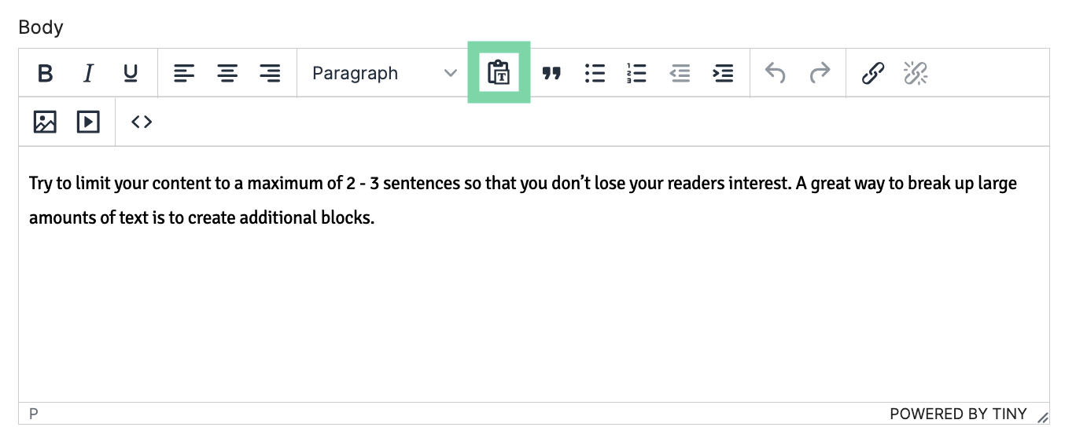Click the editor resize handle
This screenshot has height=438, width=1065.
(x=1042, y=417)
